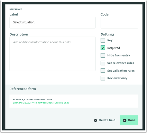Tick the Hide from entry checkbox

[103, 55]
